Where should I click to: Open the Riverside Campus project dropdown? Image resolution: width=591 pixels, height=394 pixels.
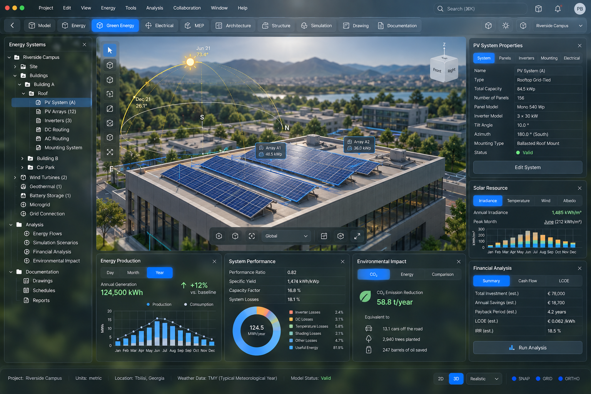(x=559, y=26)
